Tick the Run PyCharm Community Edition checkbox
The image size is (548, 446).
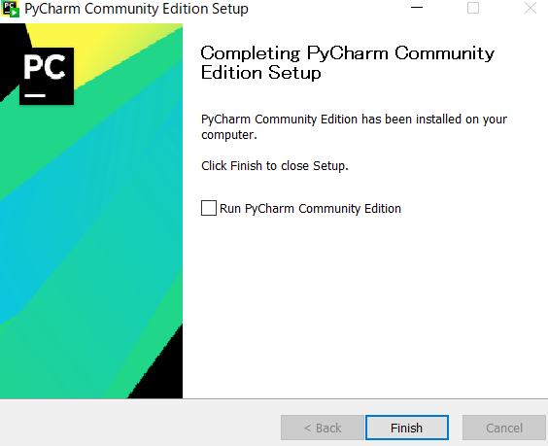[209, 208]
